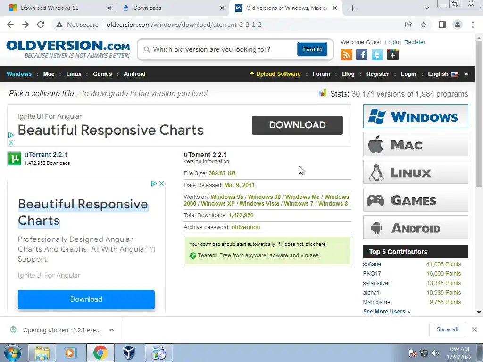Select English language option
Screen dimensions: 483x362
coord(443,74)
